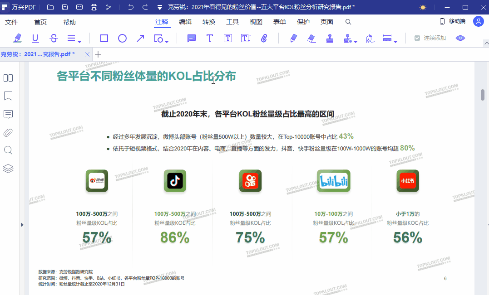Click the bilibili logo in the document

[x=334, y=181]
